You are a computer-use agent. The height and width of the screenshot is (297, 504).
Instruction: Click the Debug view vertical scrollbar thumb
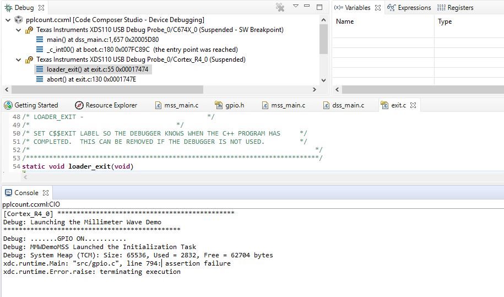coord(324,39)
